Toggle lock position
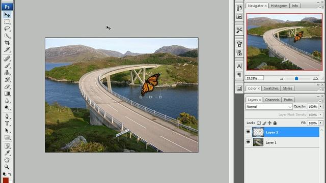Viewport: 326px width, 183px height. (269, 123)
